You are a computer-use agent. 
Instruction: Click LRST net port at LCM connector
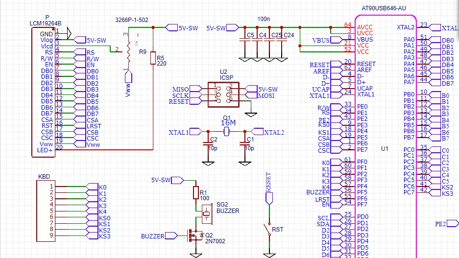[x=80, y=126]
